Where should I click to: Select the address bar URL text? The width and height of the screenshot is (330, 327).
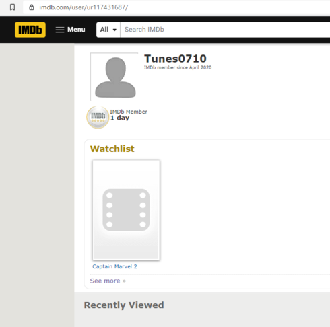click(84, 7)
